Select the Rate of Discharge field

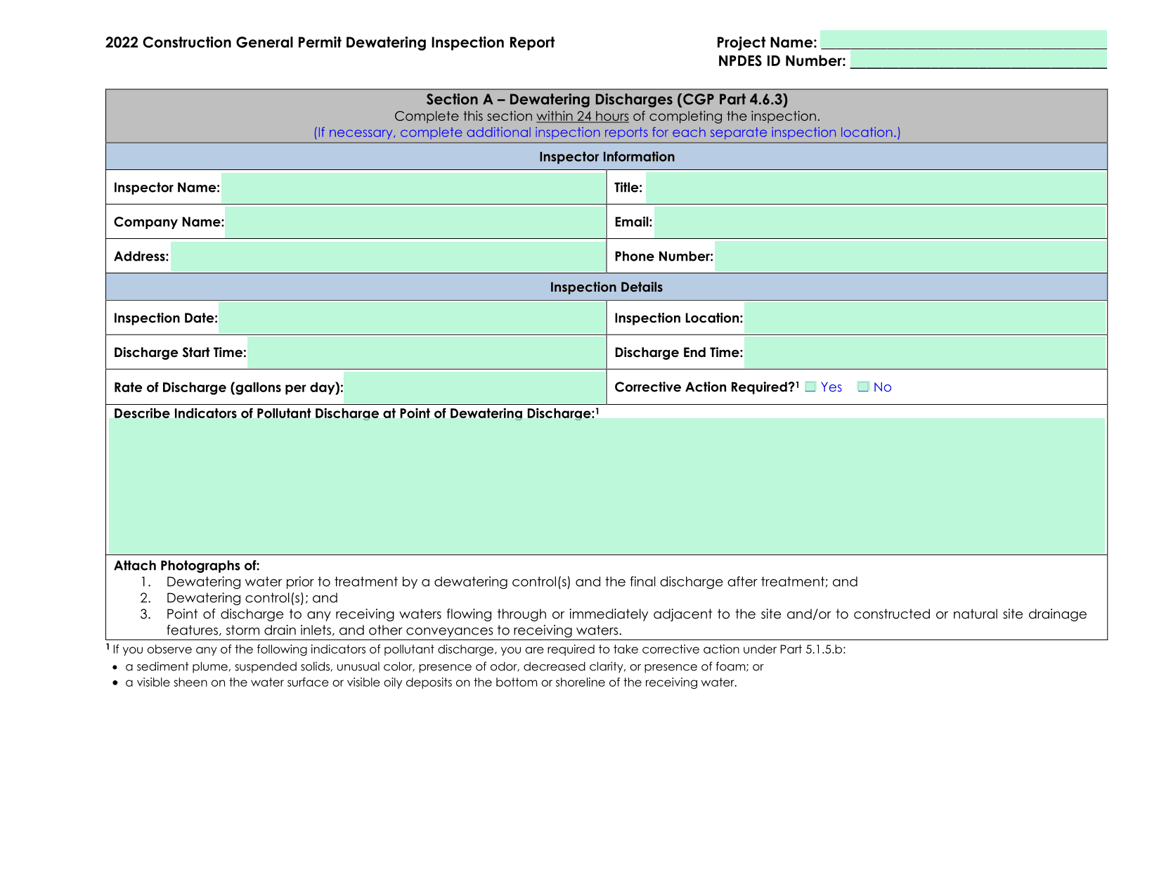coord(474,387)
